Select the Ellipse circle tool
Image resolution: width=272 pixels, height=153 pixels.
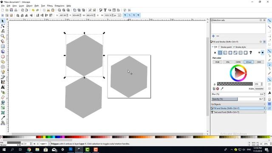click(3, 57)
